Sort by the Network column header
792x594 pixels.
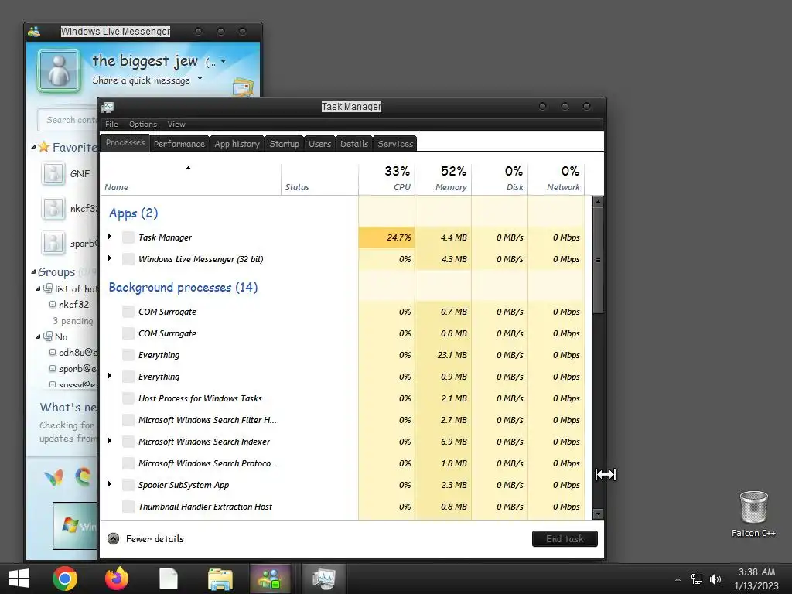tap(557, 179)
